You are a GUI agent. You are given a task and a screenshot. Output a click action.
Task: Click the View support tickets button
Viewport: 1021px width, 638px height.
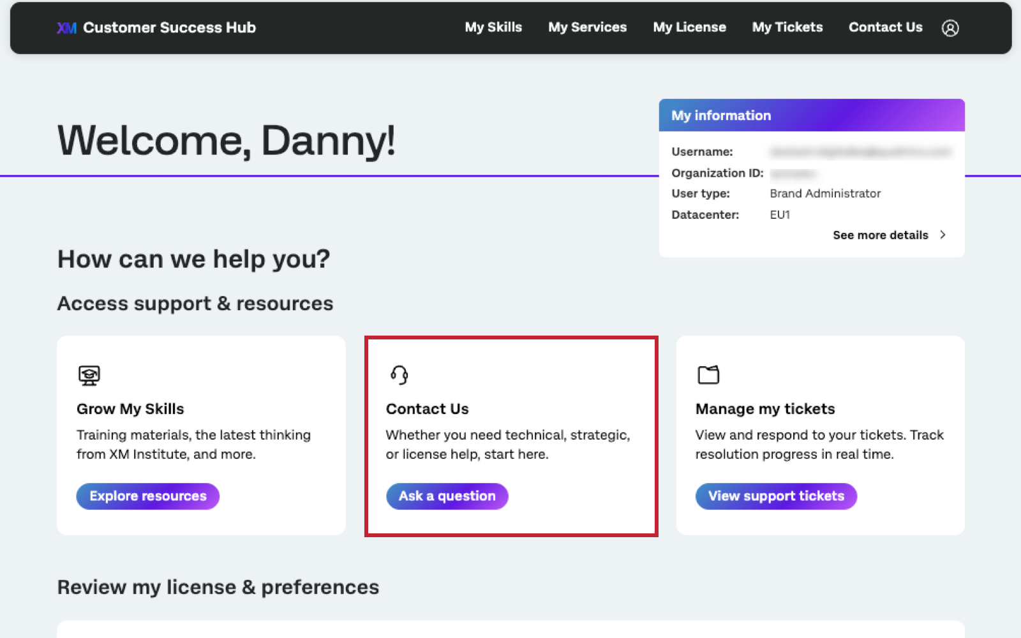click(776, 496)
